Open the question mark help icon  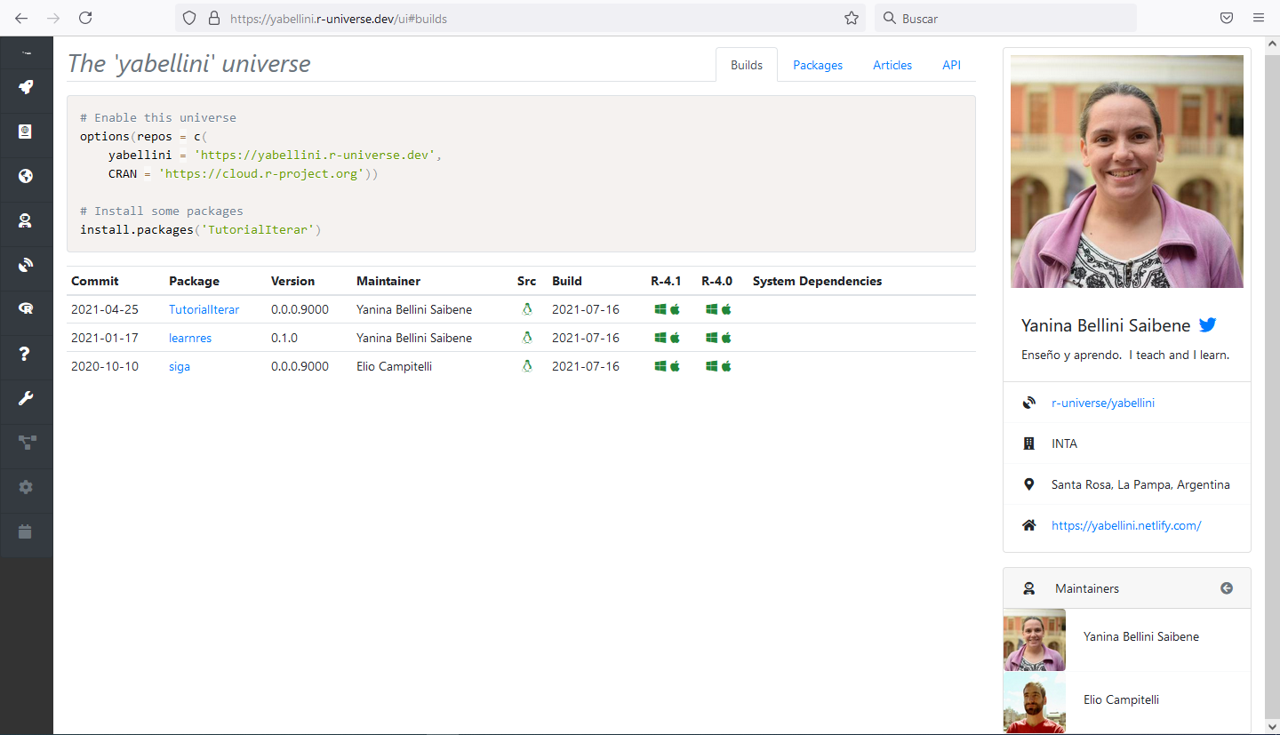tap(26, 354)
